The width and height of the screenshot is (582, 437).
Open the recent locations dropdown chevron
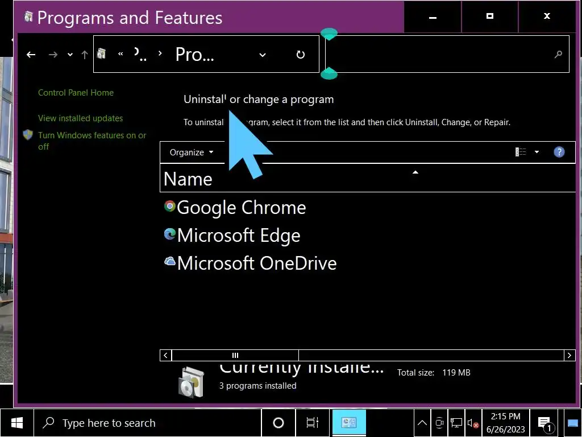(70, 55)
